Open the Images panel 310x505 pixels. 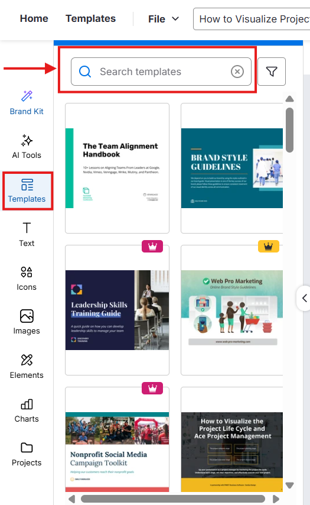(x=27, y=322)
